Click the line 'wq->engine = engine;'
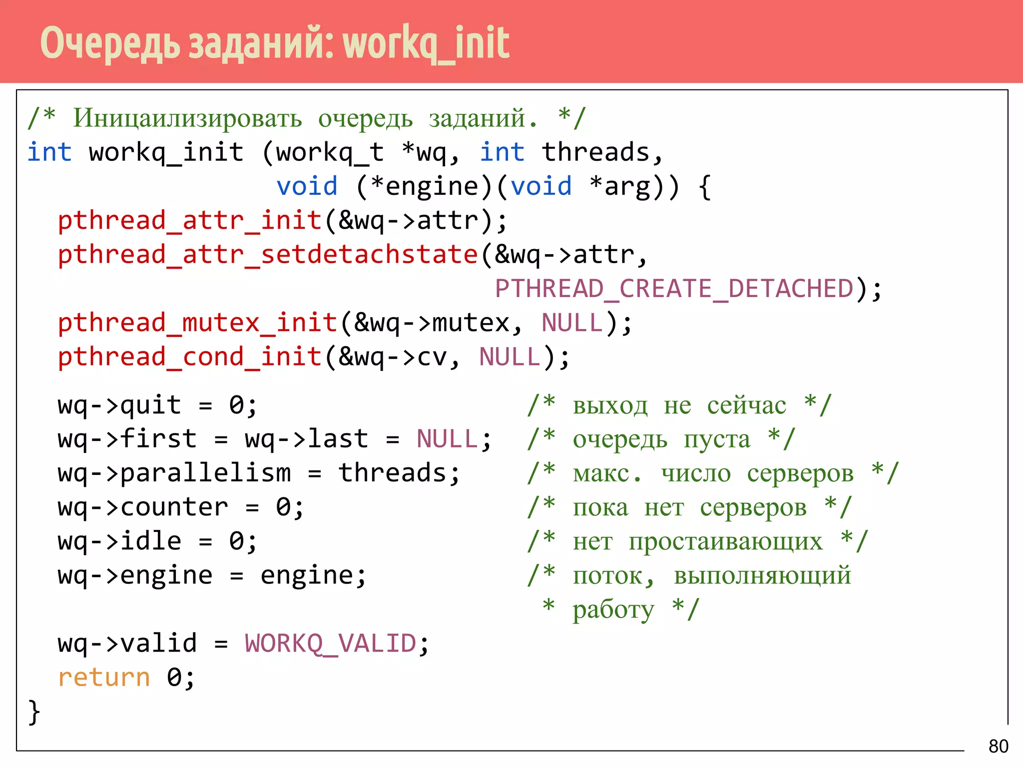 click(x=212, y=576)
